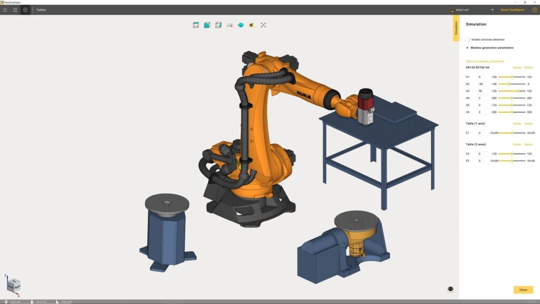Select the solid shading cube icon
This screenshot has height=304, width=540.
click(x=207, y=24)
